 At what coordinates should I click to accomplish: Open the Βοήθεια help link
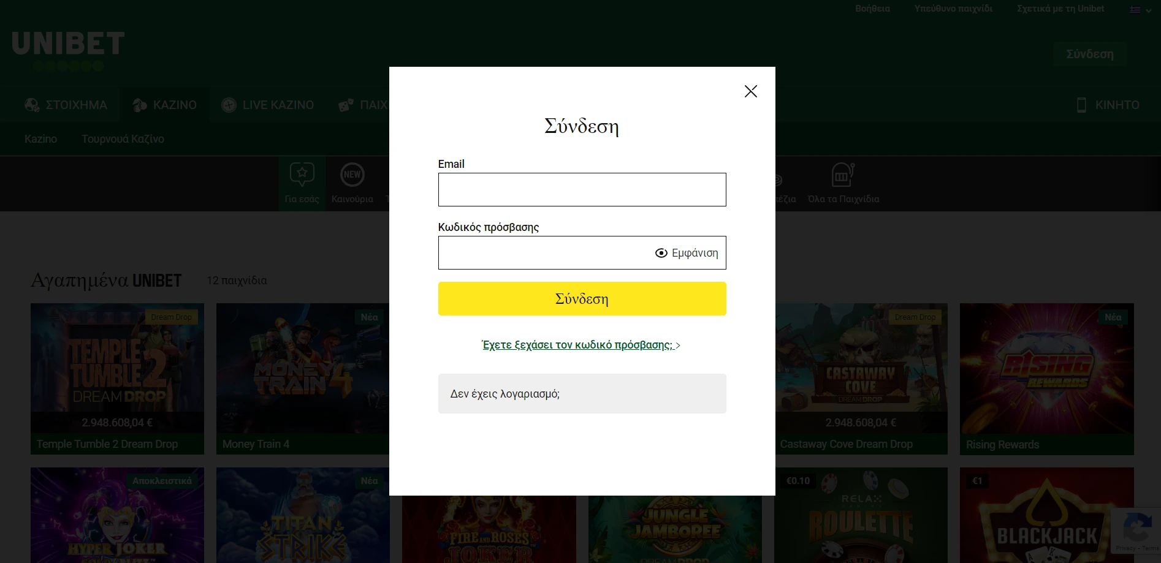pyautogui.click(x=872, y=9)
